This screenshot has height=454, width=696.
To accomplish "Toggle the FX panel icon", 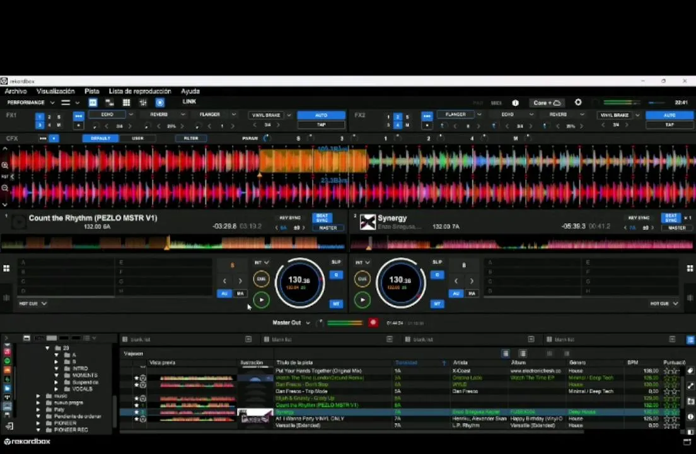I will [93, 103].
